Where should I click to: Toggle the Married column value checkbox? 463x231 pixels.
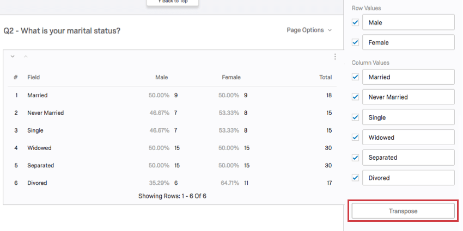point(356,77)
